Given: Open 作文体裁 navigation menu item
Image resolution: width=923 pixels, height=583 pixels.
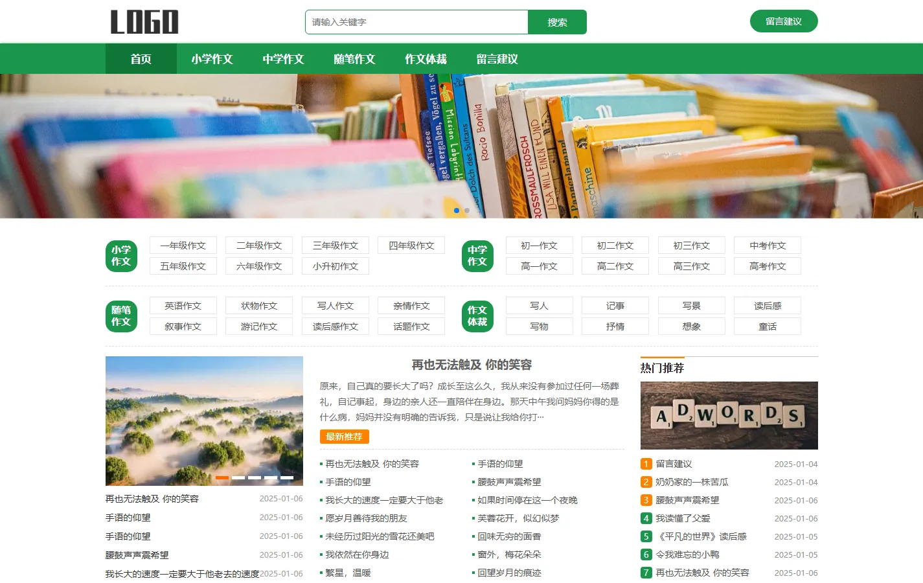Looking at the screenshot, I should 426,59.
